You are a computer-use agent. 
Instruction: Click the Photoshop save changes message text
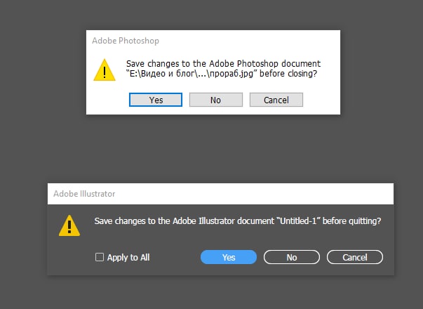coord(222,64)
